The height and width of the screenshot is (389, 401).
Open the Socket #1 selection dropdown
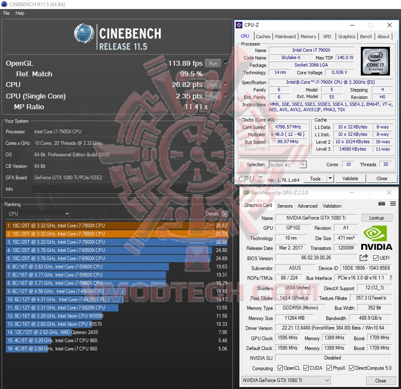[x=287, y=165]
